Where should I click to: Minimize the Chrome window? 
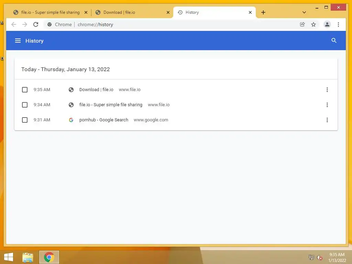point(317,8)
